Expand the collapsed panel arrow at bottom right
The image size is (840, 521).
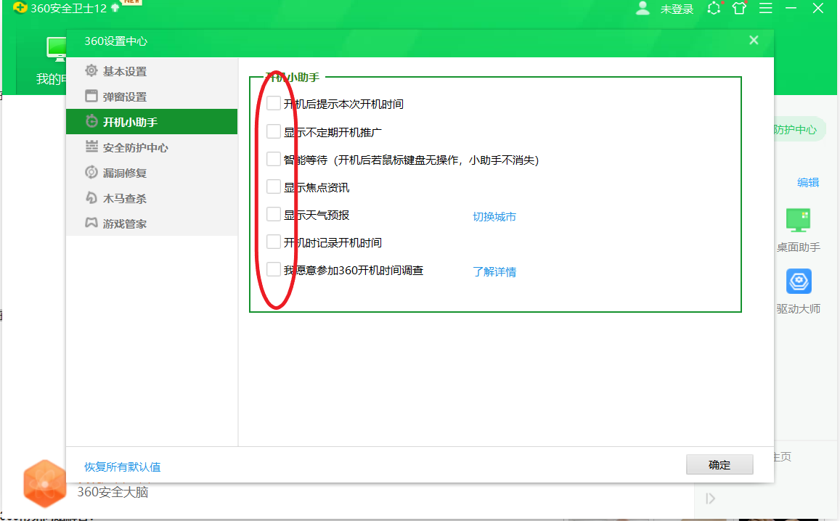coord(710,499)
